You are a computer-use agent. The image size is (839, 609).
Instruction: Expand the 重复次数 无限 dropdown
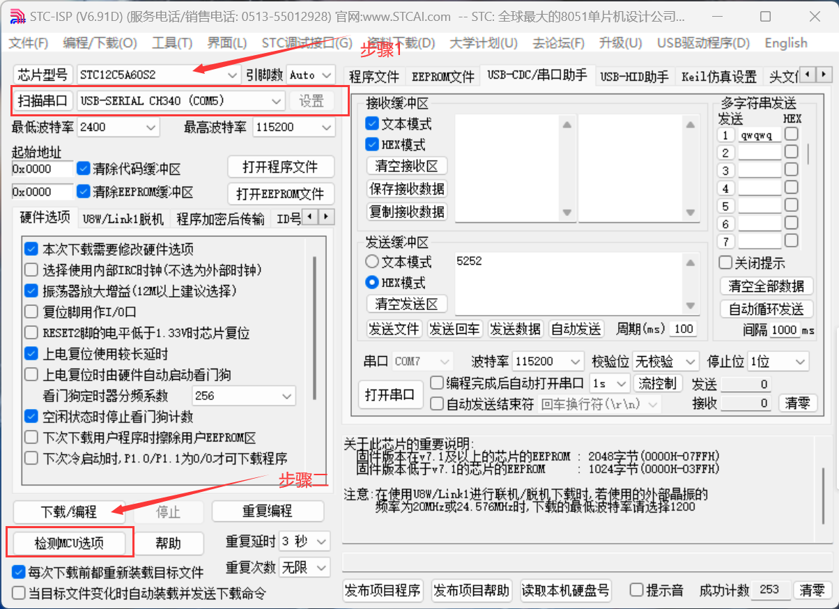[x=322, y=568]
